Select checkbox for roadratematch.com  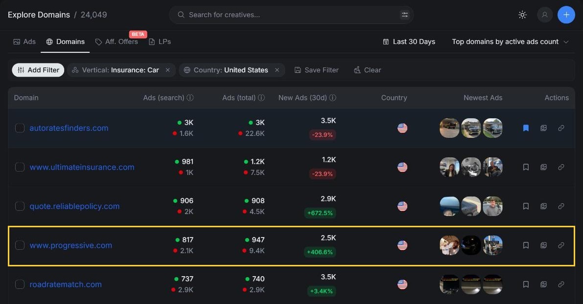coord(20,284)
